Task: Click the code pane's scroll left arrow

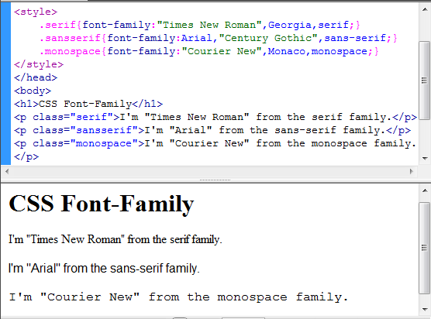Action: [7, 172]
